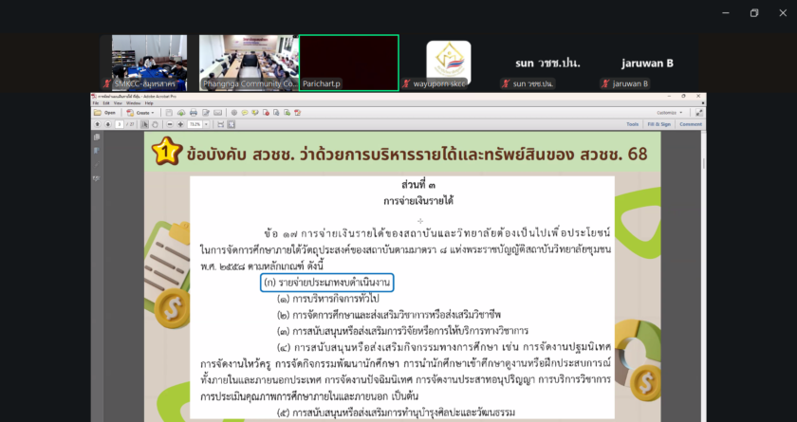Choose the Select text cursor tool
797x422 pixels.
tap(146, 124)
